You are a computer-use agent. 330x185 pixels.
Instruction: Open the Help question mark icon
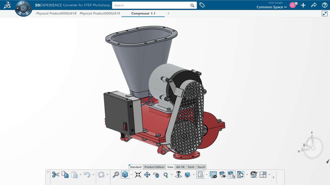click(325, 5)
